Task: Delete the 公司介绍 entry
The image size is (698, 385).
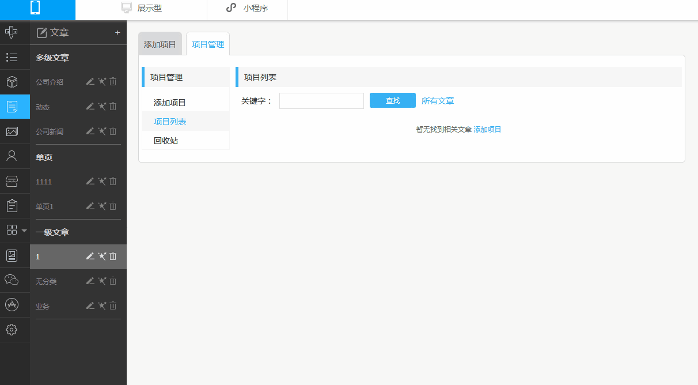Action: tap(113, 82)
